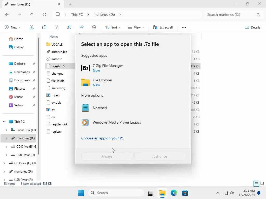Open Task View from taskbar
Viewport: 266px width, 199px height.
pos(150,193)
